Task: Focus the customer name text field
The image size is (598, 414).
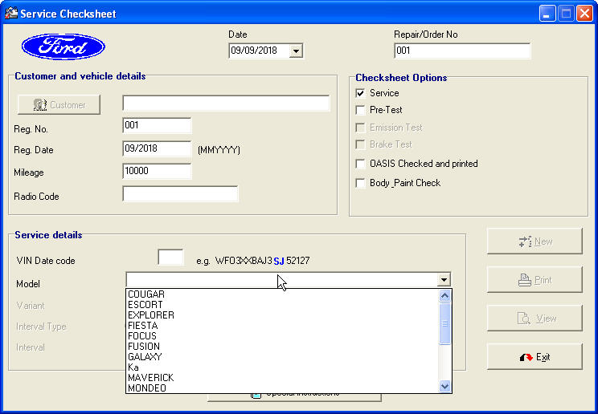Action: (x=226, y=103)
